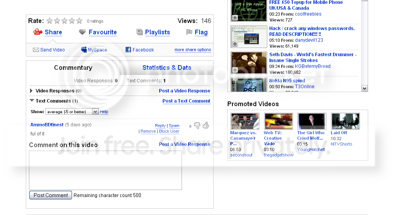Image resolution: width=394 pixels, height=215 pixels.
Task: Rate the video four stars
Action: [x=72, y=21]
